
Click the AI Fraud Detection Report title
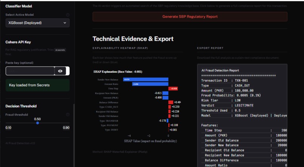220,71
